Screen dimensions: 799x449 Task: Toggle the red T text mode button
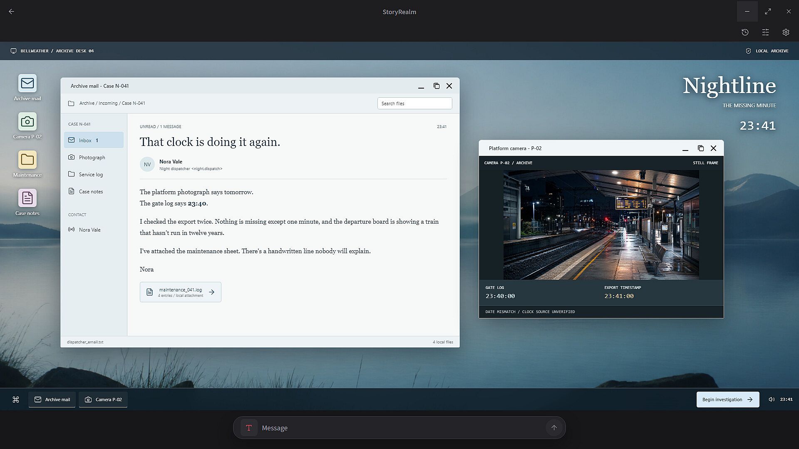coord(249,428)
